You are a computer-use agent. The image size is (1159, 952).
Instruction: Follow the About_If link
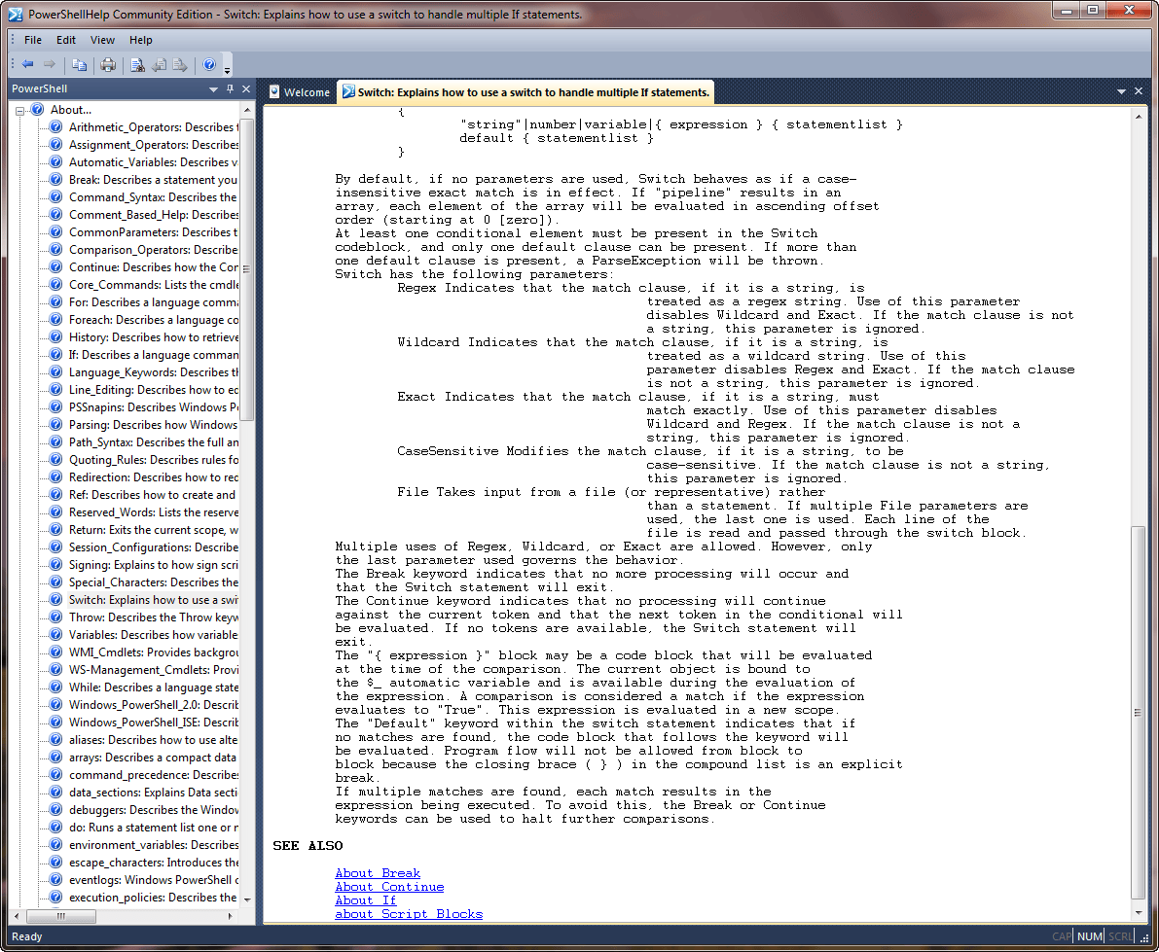(x=365, y=900)
